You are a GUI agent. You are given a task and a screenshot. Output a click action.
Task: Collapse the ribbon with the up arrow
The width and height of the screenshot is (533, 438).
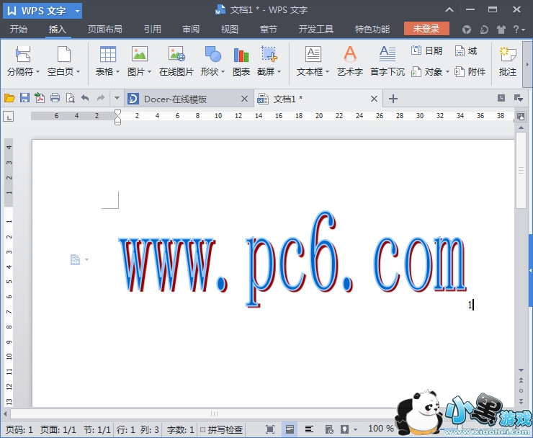click(x=449, y=10)
